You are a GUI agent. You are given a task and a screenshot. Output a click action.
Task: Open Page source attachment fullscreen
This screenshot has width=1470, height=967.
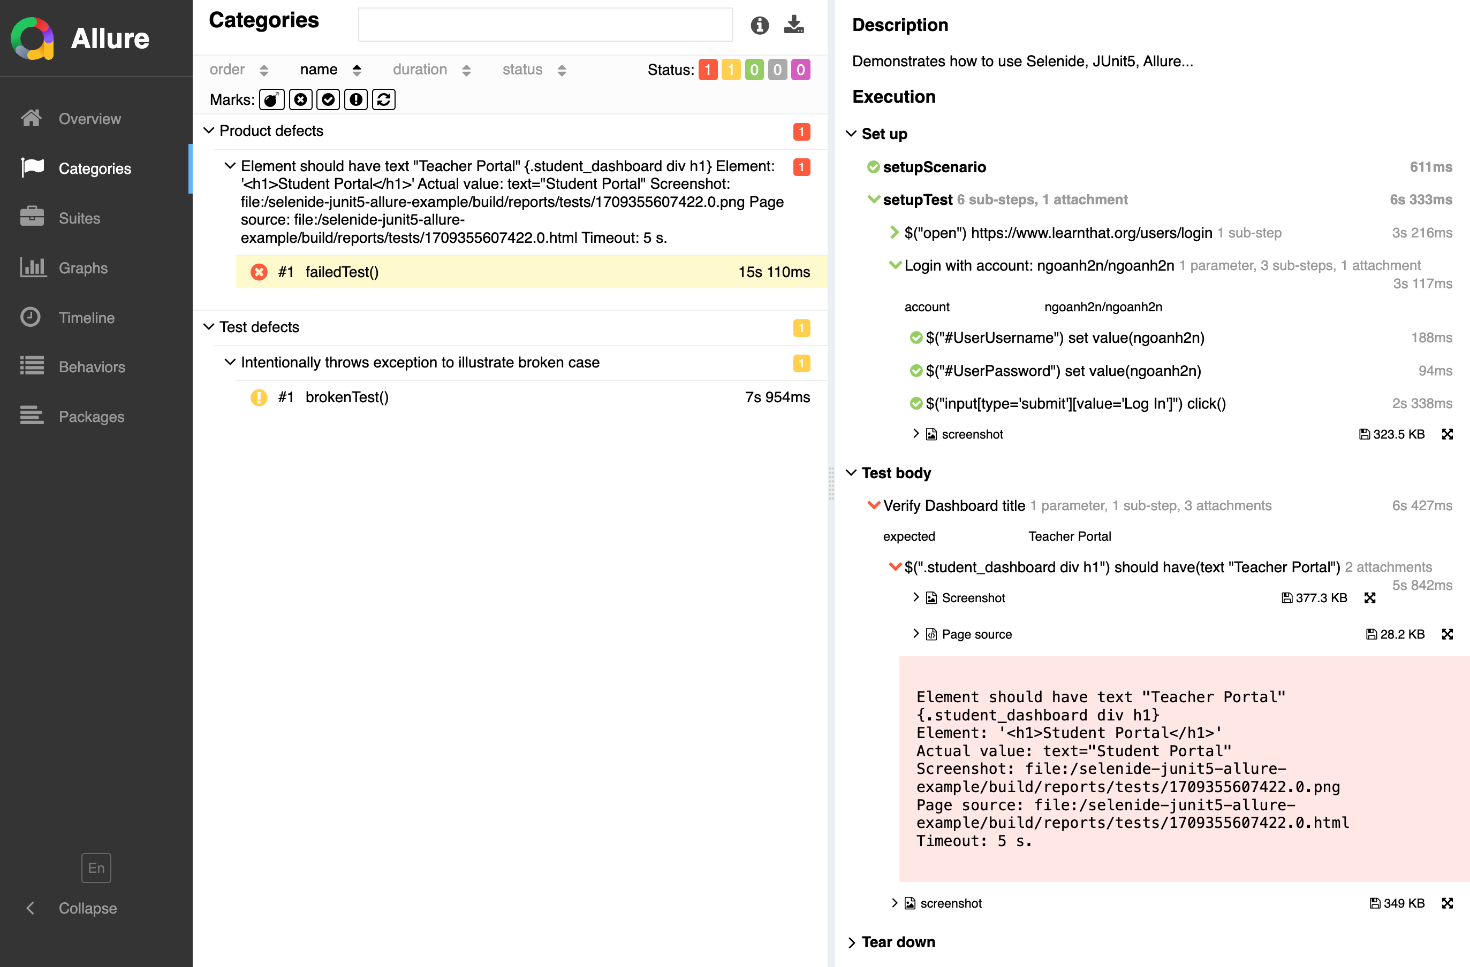pos(1446,634)
